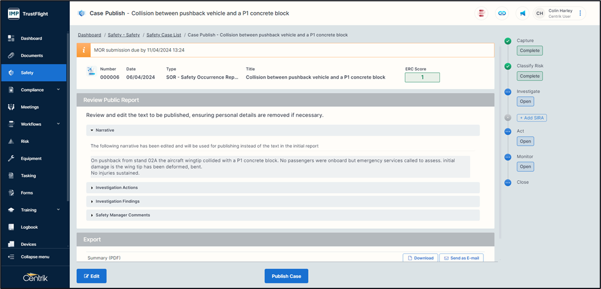
Task: Click the orange info icon in MOR banner
Action: tap(84, 50)
